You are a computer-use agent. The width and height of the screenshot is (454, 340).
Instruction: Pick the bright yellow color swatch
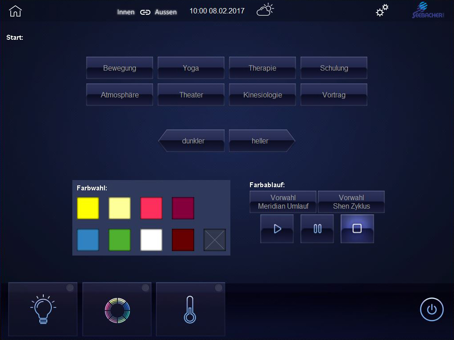pyautogui.click(x=88, y=208)
